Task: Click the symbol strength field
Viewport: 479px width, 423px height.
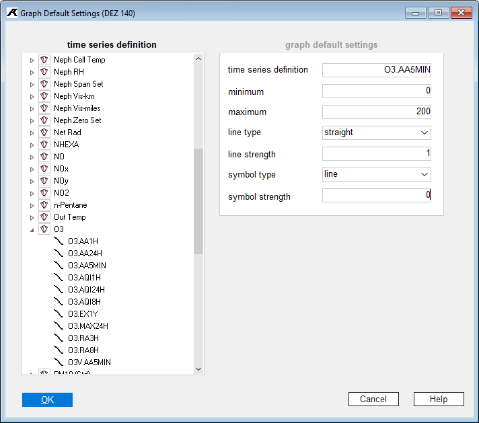Action: pyautogui.click(x=376, y=195)
